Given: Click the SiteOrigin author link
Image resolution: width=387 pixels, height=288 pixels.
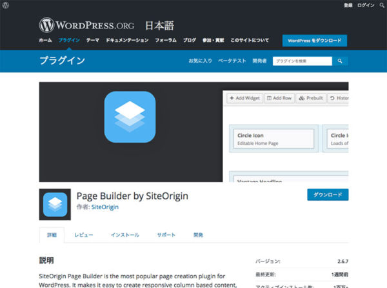Looking at the screenshot, I should click(105, 207).
